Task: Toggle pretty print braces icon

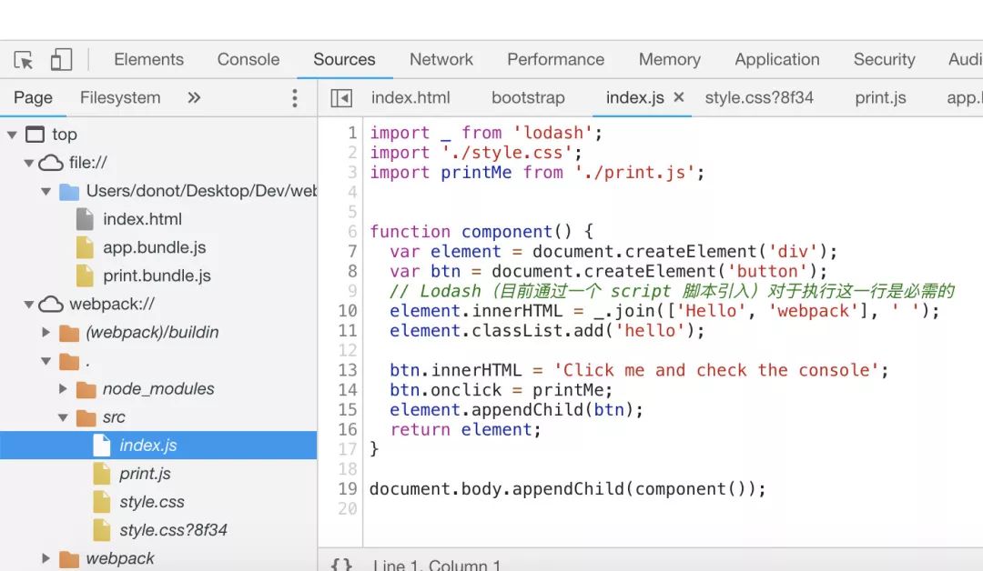Action: [x=341, y=565]
